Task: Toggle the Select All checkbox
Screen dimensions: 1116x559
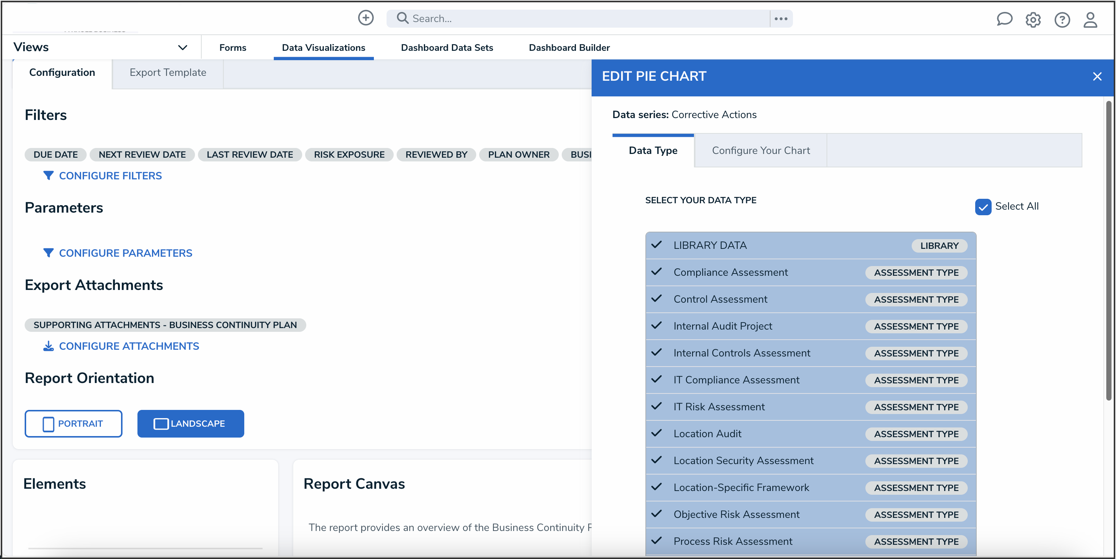Action: point(983,207)
